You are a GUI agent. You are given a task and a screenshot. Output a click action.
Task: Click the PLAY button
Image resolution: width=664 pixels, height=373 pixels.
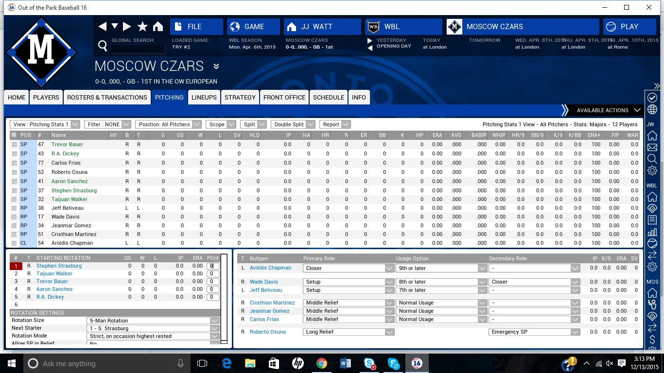(629, 27)
